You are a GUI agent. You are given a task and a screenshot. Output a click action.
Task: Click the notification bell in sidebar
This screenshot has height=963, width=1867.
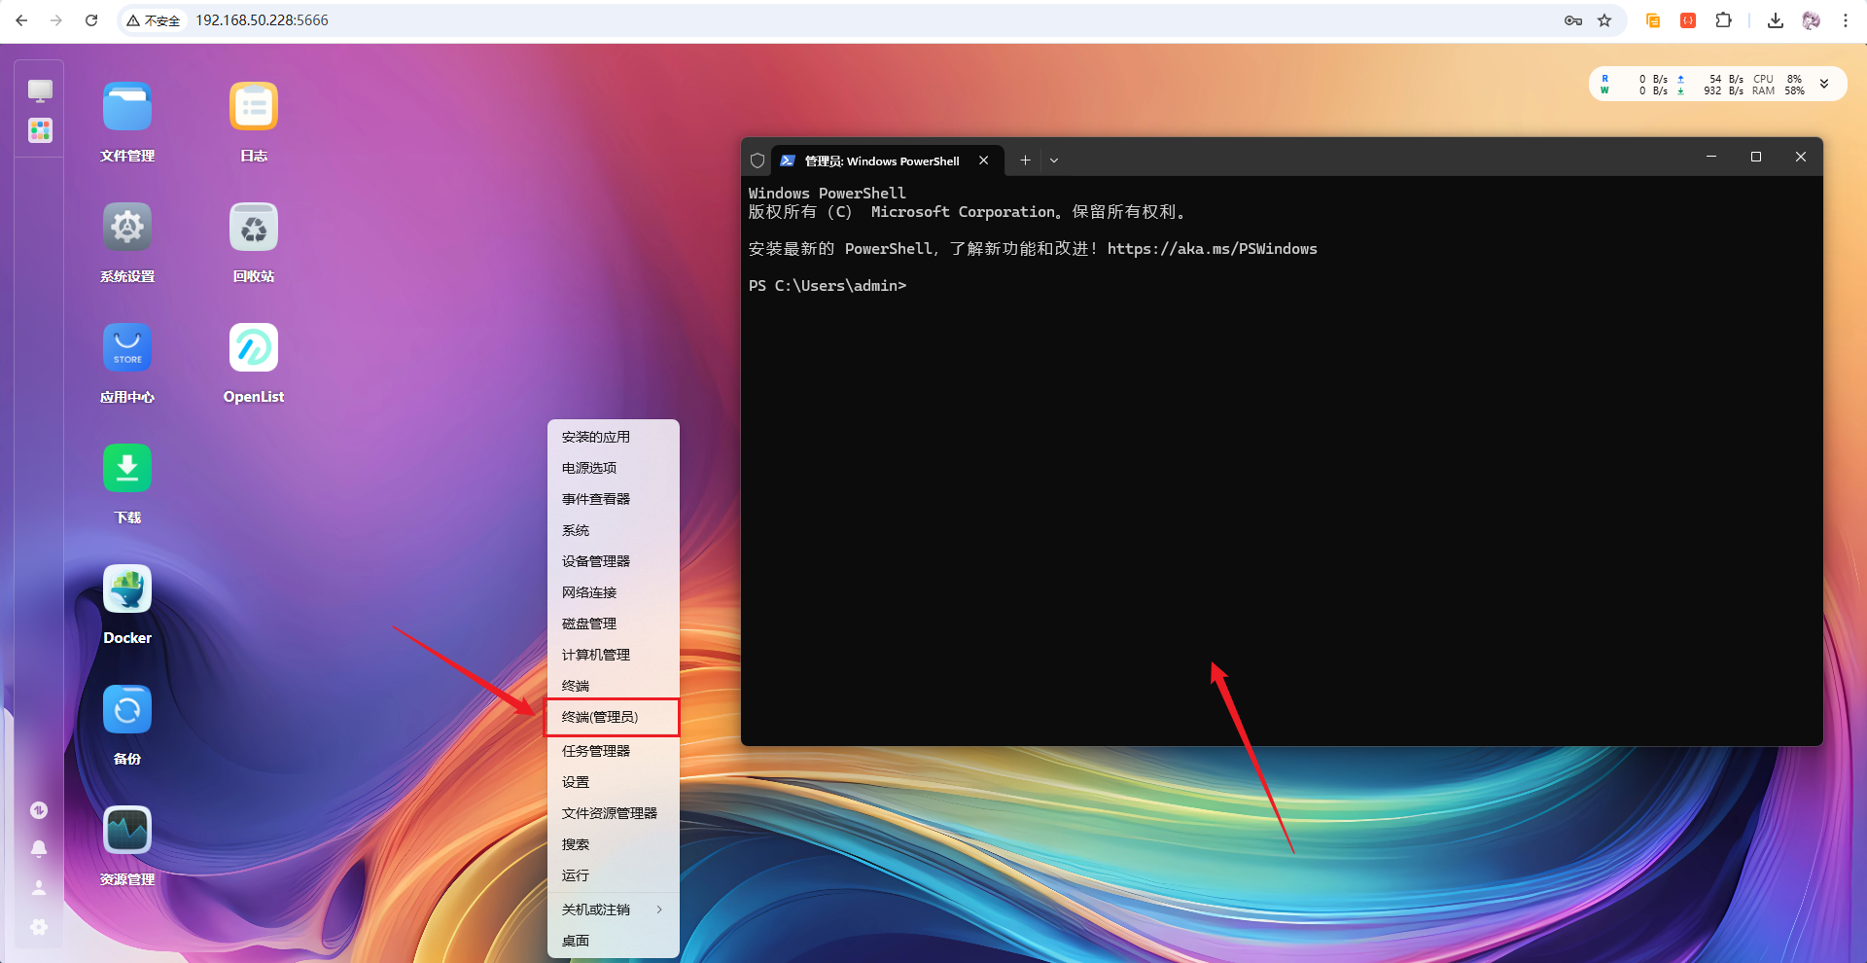tap(39, 849)
